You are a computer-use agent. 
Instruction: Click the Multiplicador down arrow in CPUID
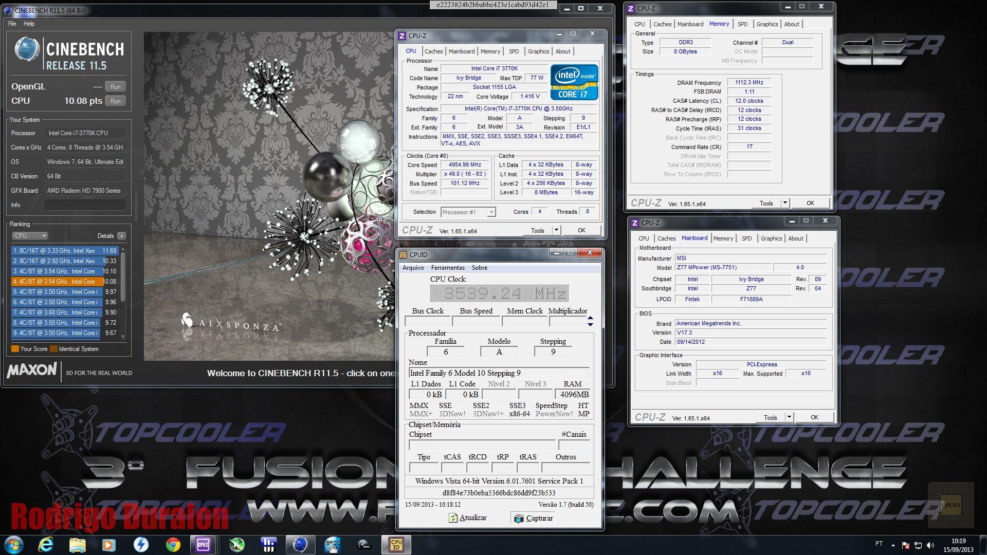(x=590, y=324)
